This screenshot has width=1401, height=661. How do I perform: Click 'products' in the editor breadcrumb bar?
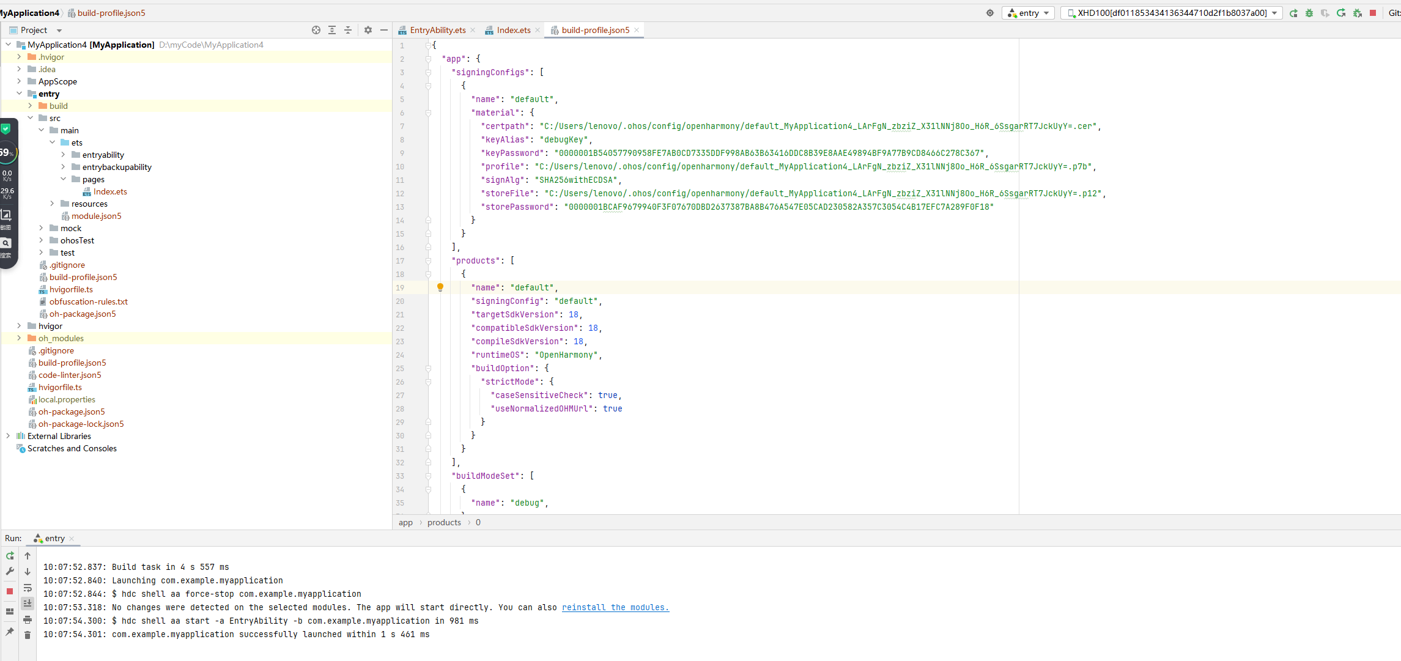tap(444, 522)
